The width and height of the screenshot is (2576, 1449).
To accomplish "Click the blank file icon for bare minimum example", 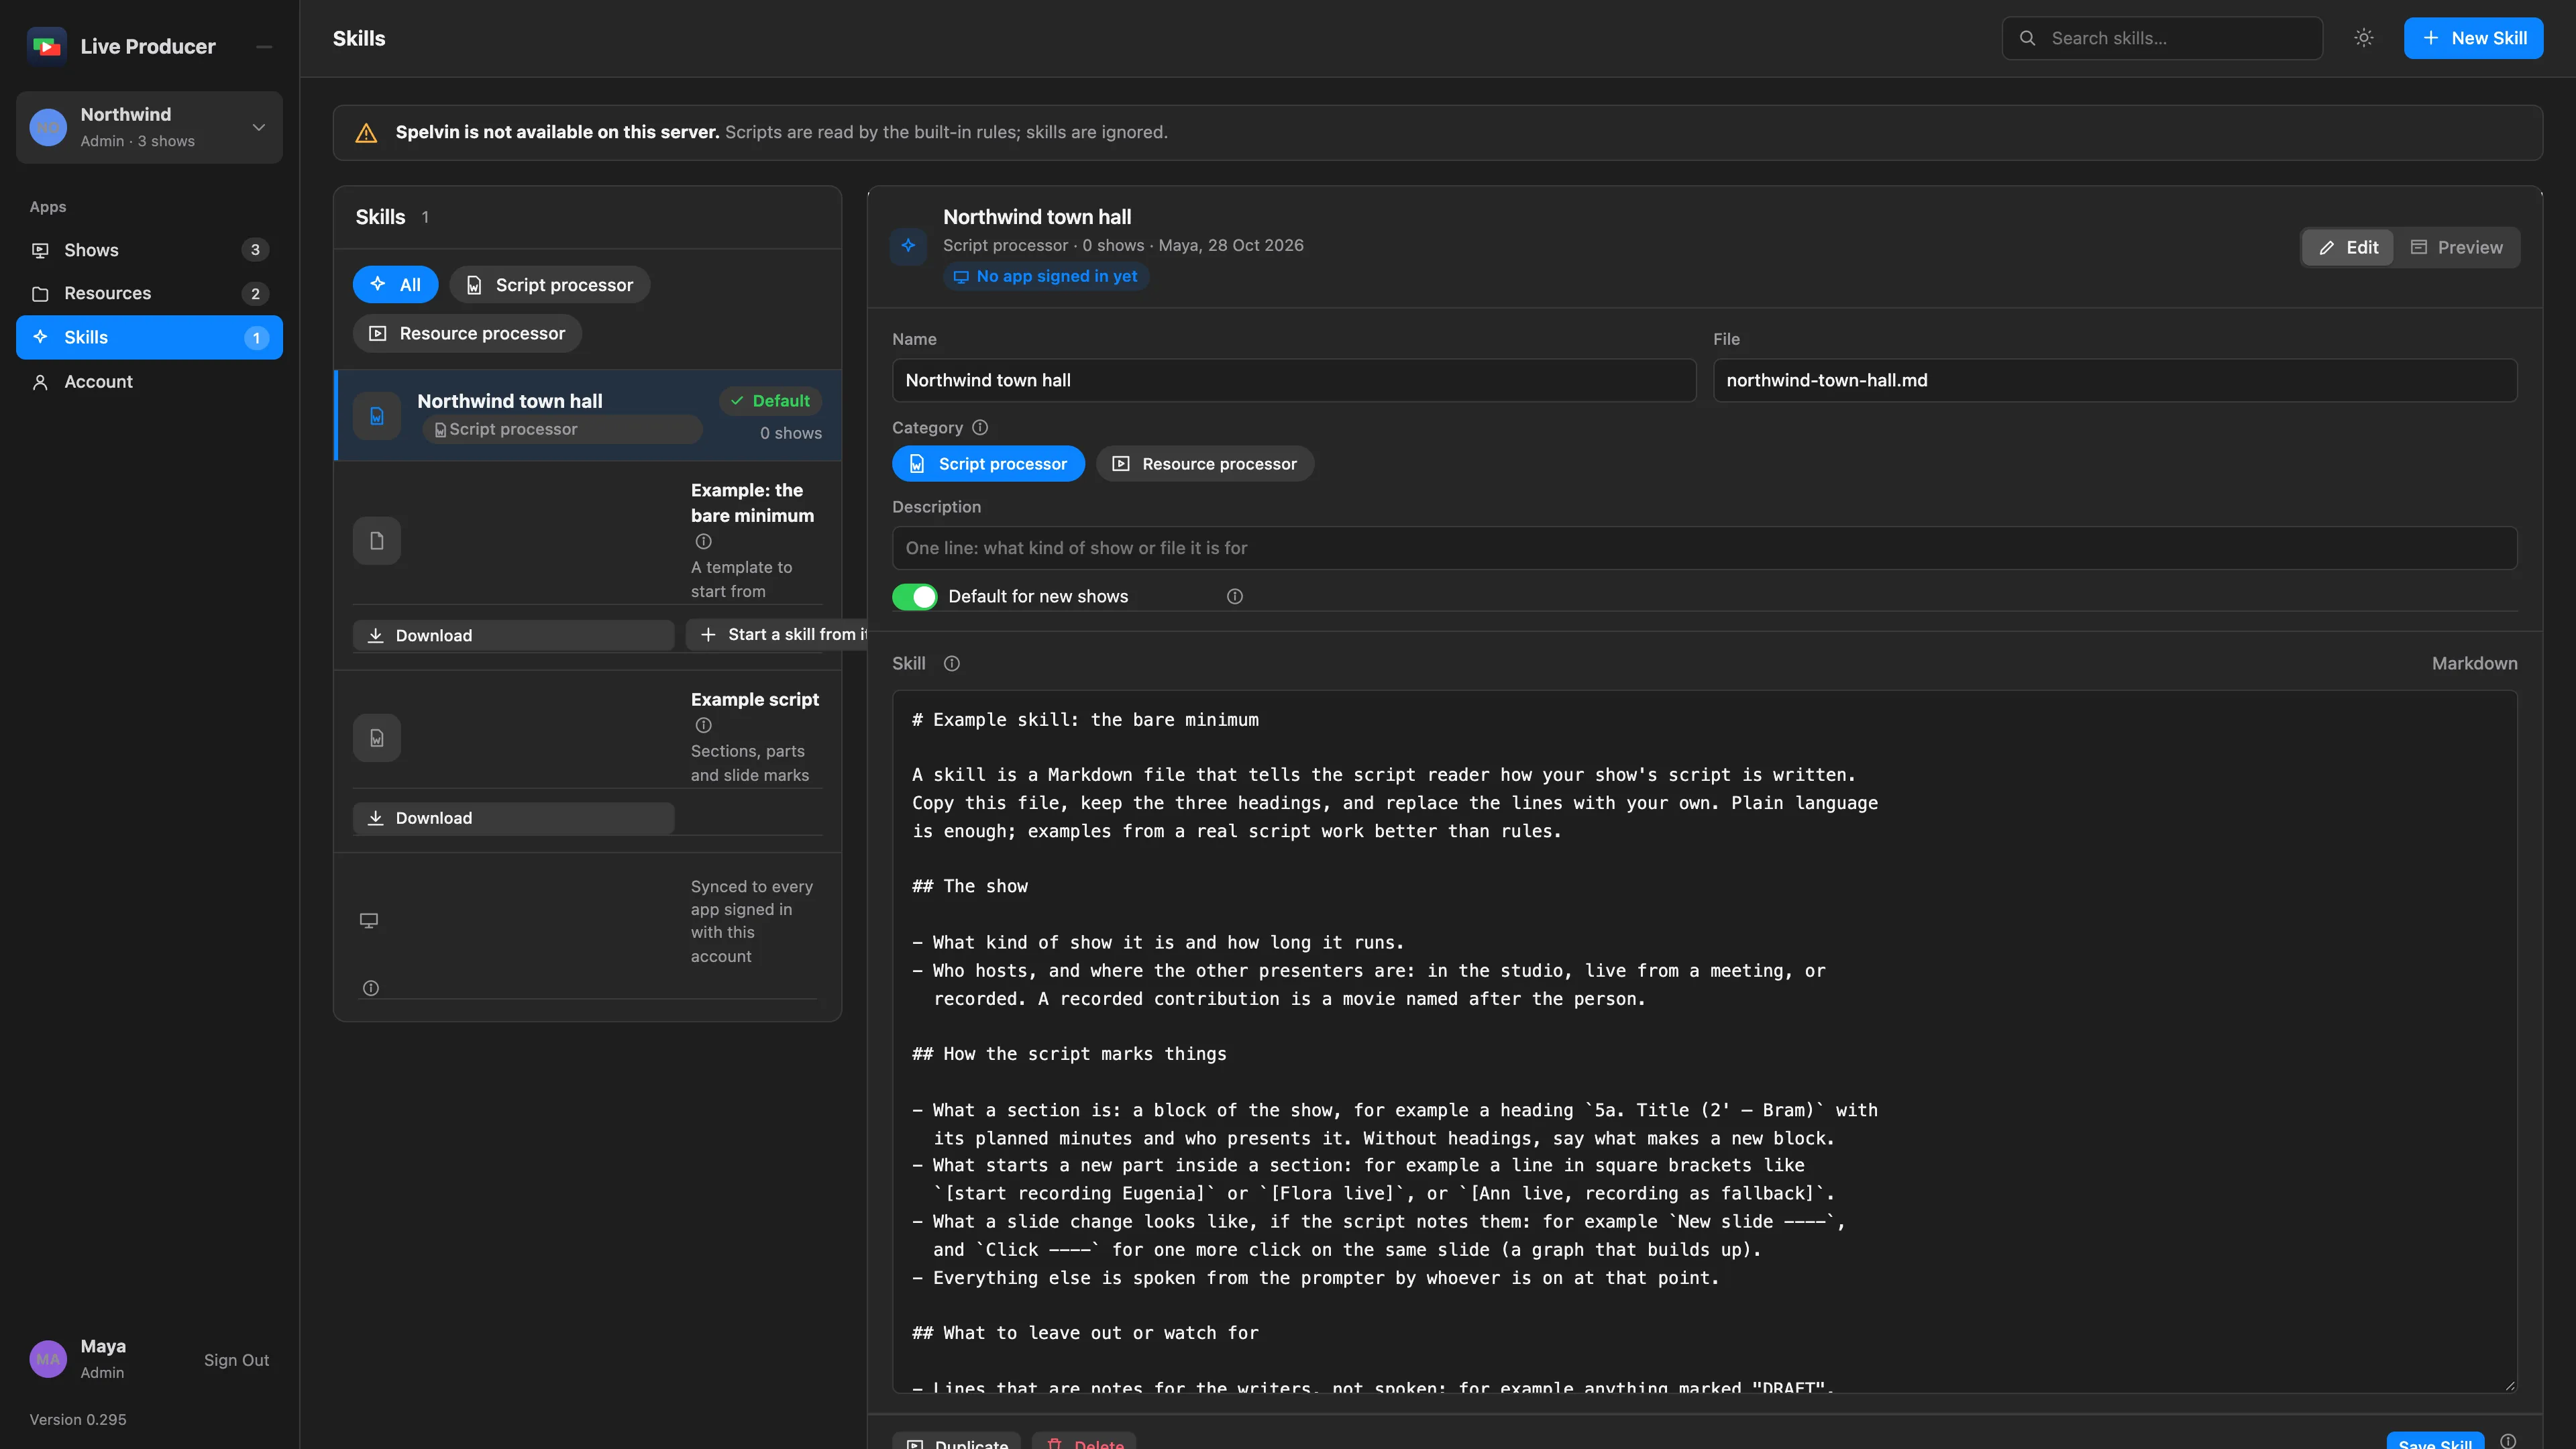I will (x=377, y=540).
